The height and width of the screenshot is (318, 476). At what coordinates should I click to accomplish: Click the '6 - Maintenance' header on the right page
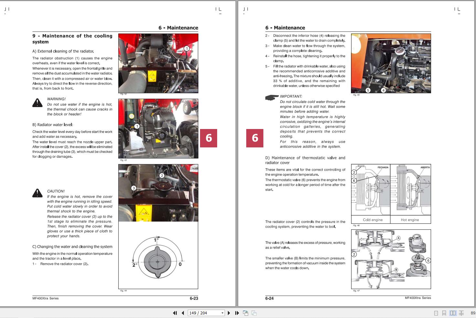click(x=285, y=28)
